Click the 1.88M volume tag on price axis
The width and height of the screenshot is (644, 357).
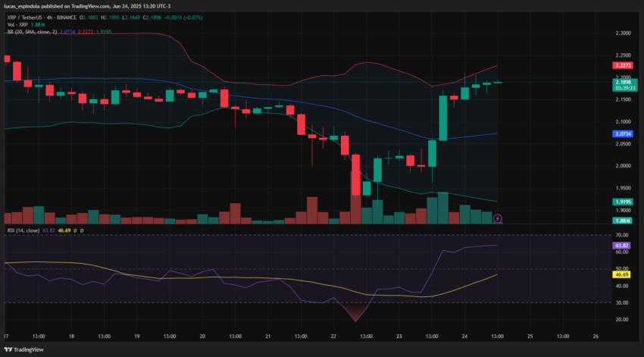623,221
